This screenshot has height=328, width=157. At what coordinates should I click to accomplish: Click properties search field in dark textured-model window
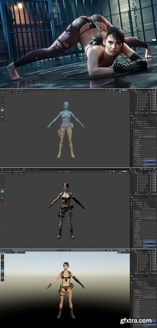point(144,197)
